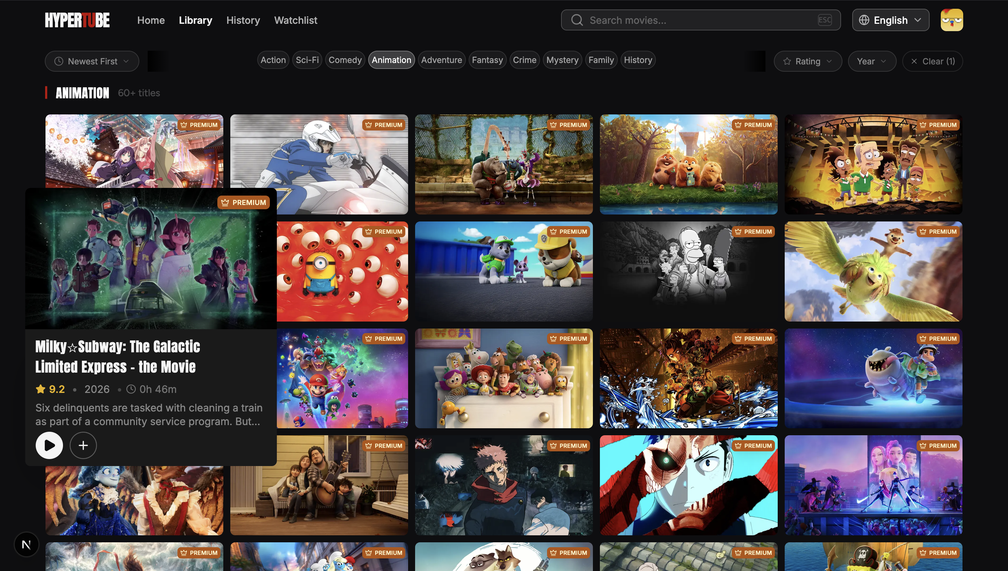Open the Paw Patrol pups thumbnail
Screen dimensions: 1008x571
point(504,272)
